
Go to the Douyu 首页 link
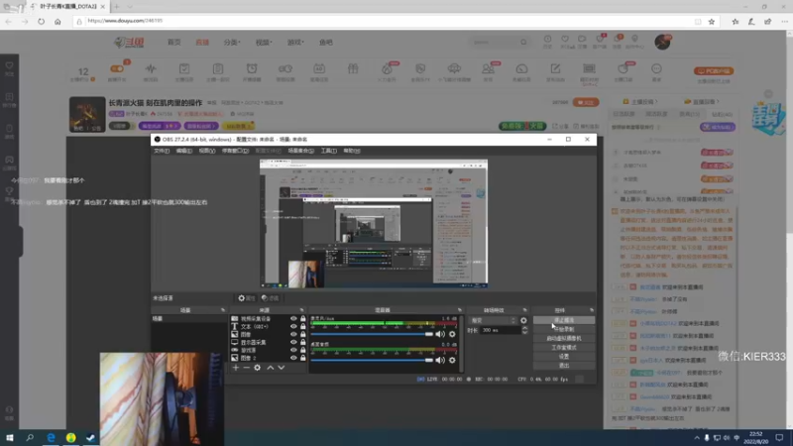click(x=174, y=43)
